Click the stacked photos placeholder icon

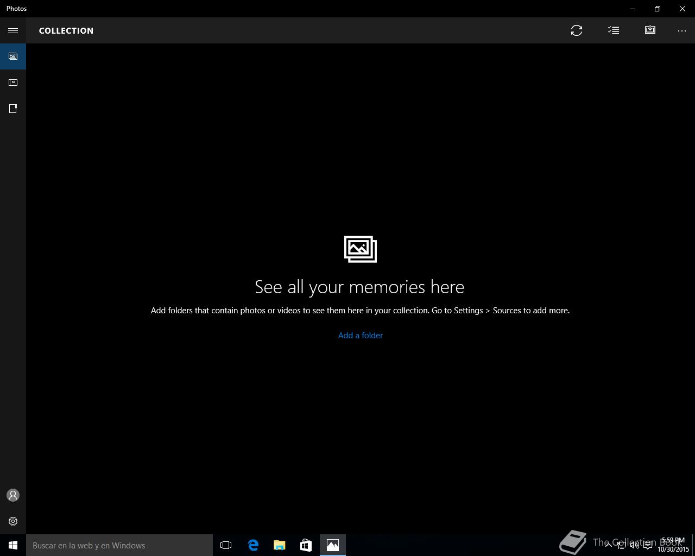point(361,249)
